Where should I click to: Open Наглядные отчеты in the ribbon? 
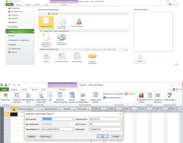click(x=141, y=98)
